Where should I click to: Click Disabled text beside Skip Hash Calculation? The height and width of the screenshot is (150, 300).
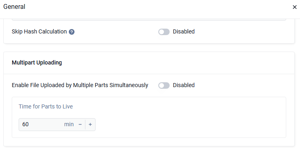coord(184,31)
